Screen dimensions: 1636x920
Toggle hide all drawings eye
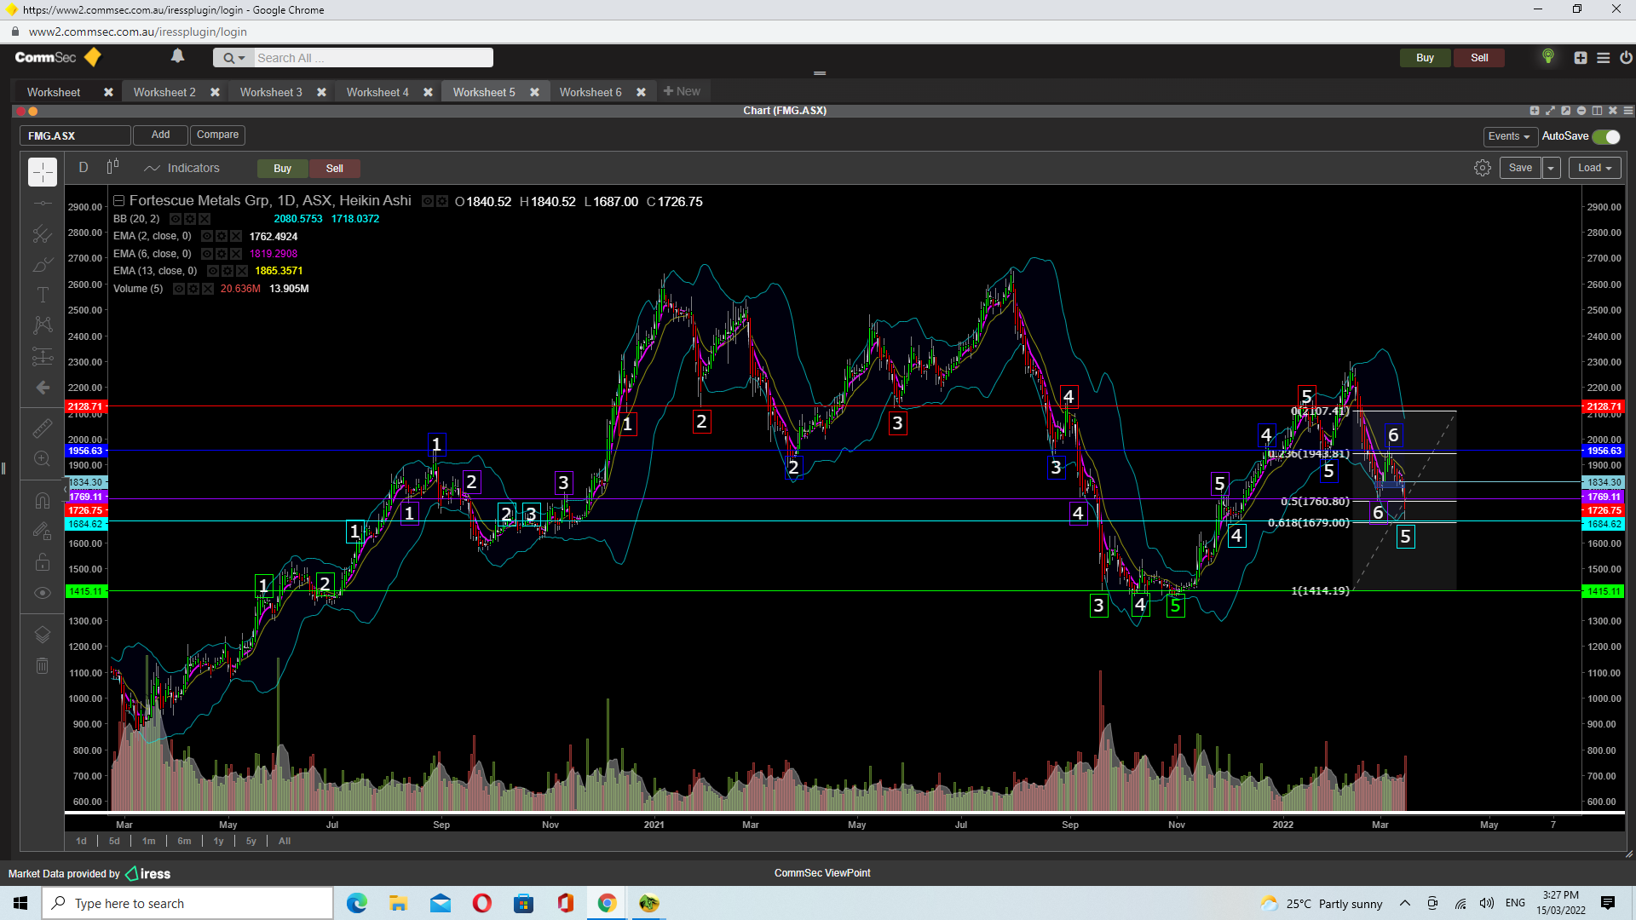coord(43,593)
